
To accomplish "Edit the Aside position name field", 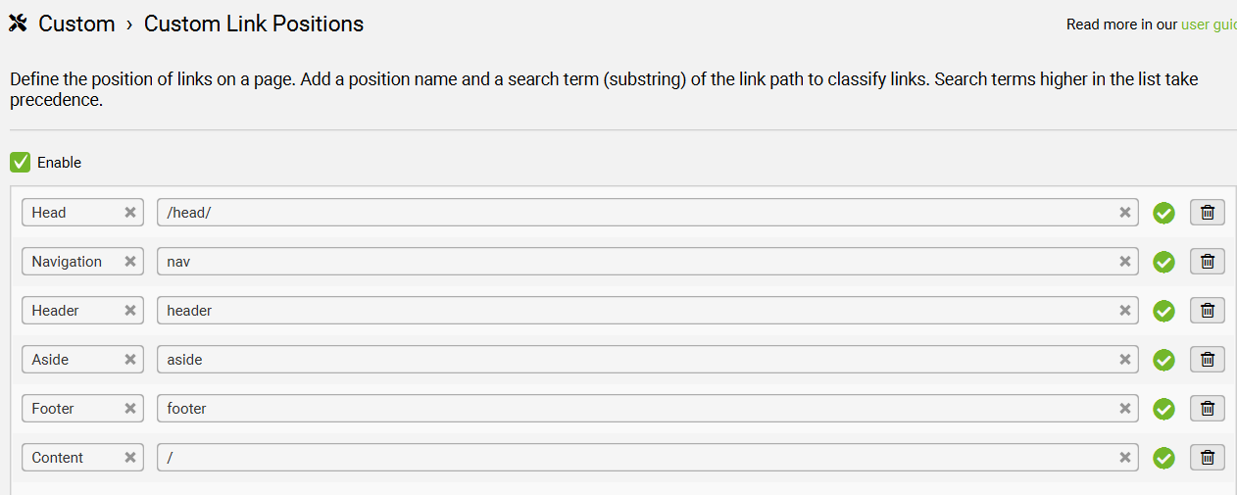I will point(73,360).
